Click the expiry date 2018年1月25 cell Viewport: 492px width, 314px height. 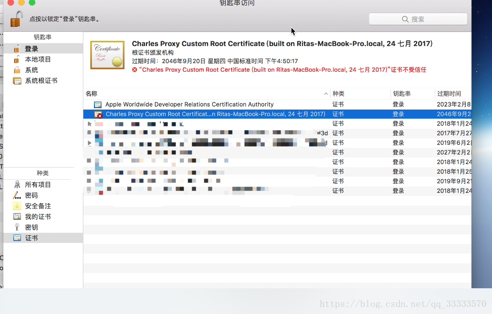[454, 172]
